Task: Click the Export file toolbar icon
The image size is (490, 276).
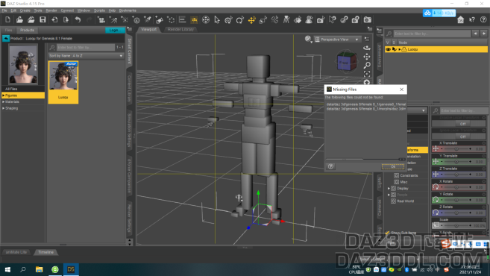Action: [x=66, y=20]
